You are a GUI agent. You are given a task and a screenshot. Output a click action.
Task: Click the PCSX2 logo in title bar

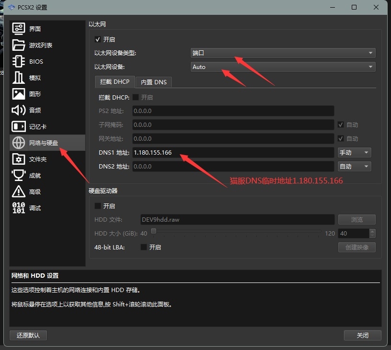[11, 8]
